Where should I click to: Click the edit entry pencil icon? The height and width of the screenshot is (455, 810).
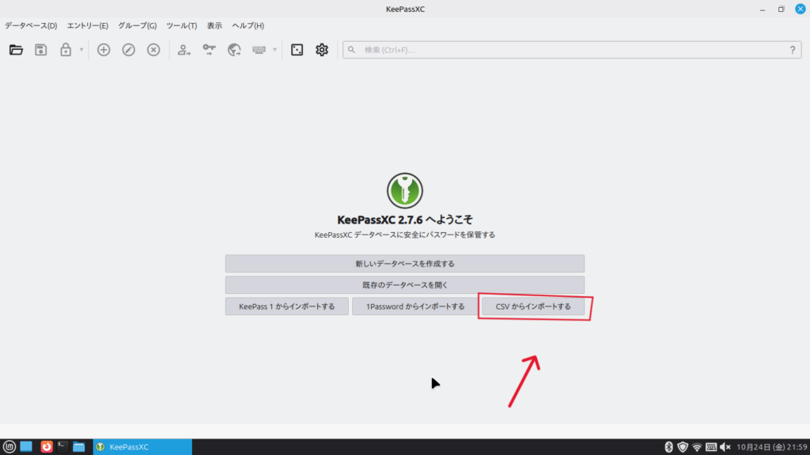point(129,50)
